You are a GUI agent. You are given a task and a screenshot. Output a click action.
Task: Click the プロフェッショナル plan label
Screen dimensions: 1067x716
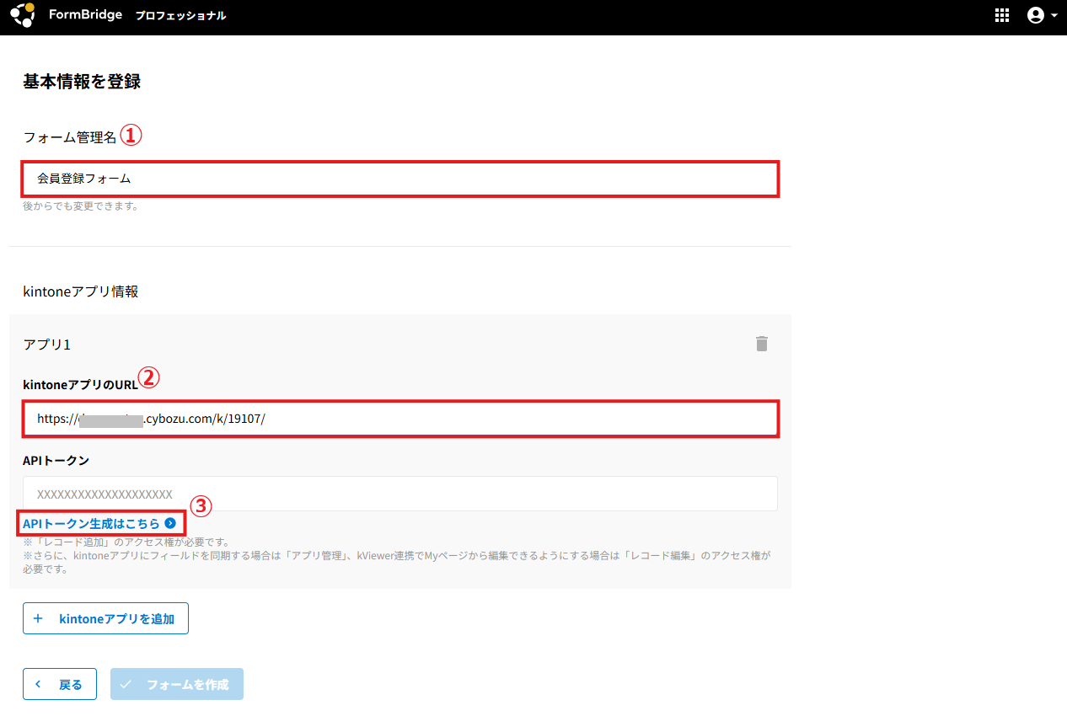click(x=180, y=16)
